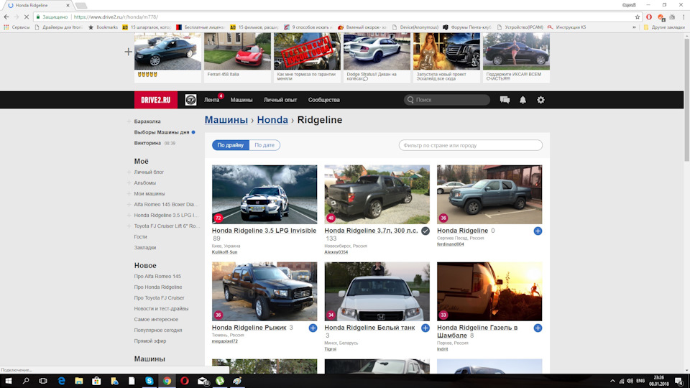
Task: Open Сервисы apps bookmark
Action: click(x=17, y=27)
